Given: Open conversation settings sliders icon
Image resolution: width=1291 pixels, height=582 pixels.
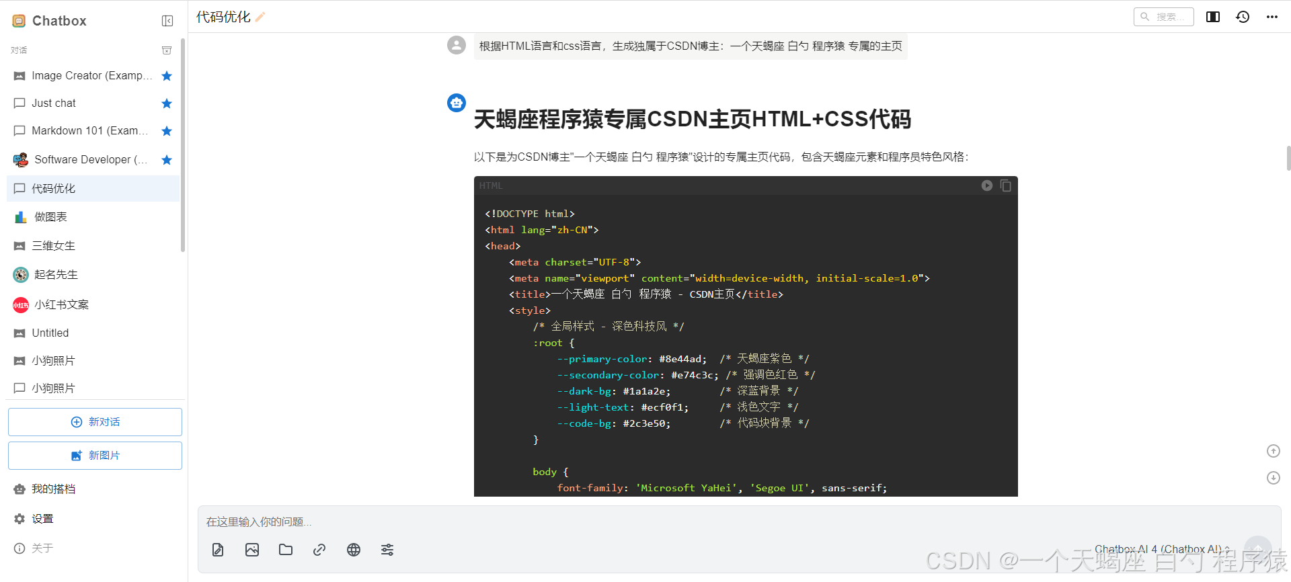Looking at the screenshot, I should (x=387, y=550).
